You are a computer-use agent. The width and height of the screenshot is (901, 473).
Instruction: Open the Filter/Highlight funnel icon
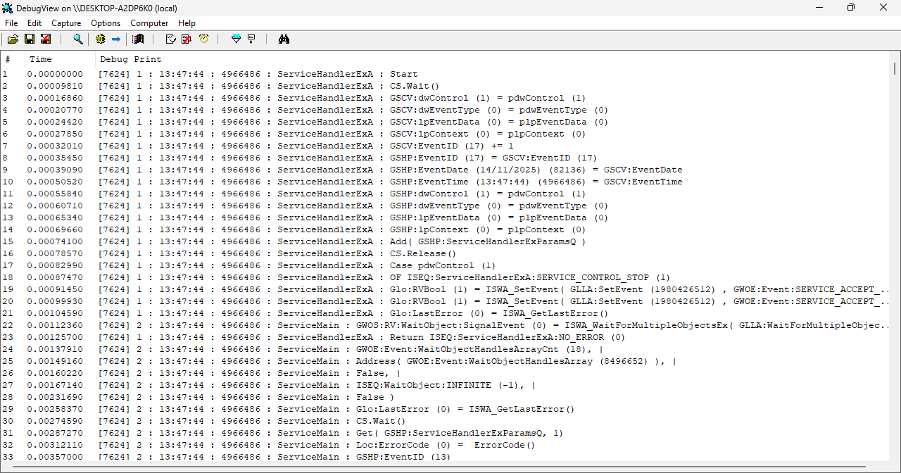(x=236, y=39)
